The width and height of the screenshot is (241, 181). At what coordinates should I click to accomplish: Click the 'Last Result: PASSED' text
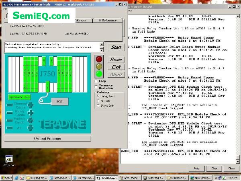76,33
